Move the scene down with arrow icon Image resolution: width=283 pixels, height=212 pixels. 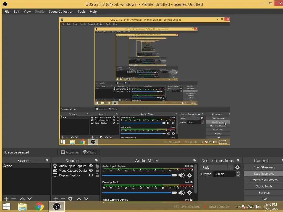point(30,199)
